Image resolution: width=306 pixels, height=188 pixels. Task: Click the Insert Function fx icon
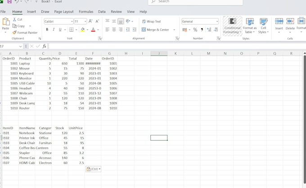point(44,46)
